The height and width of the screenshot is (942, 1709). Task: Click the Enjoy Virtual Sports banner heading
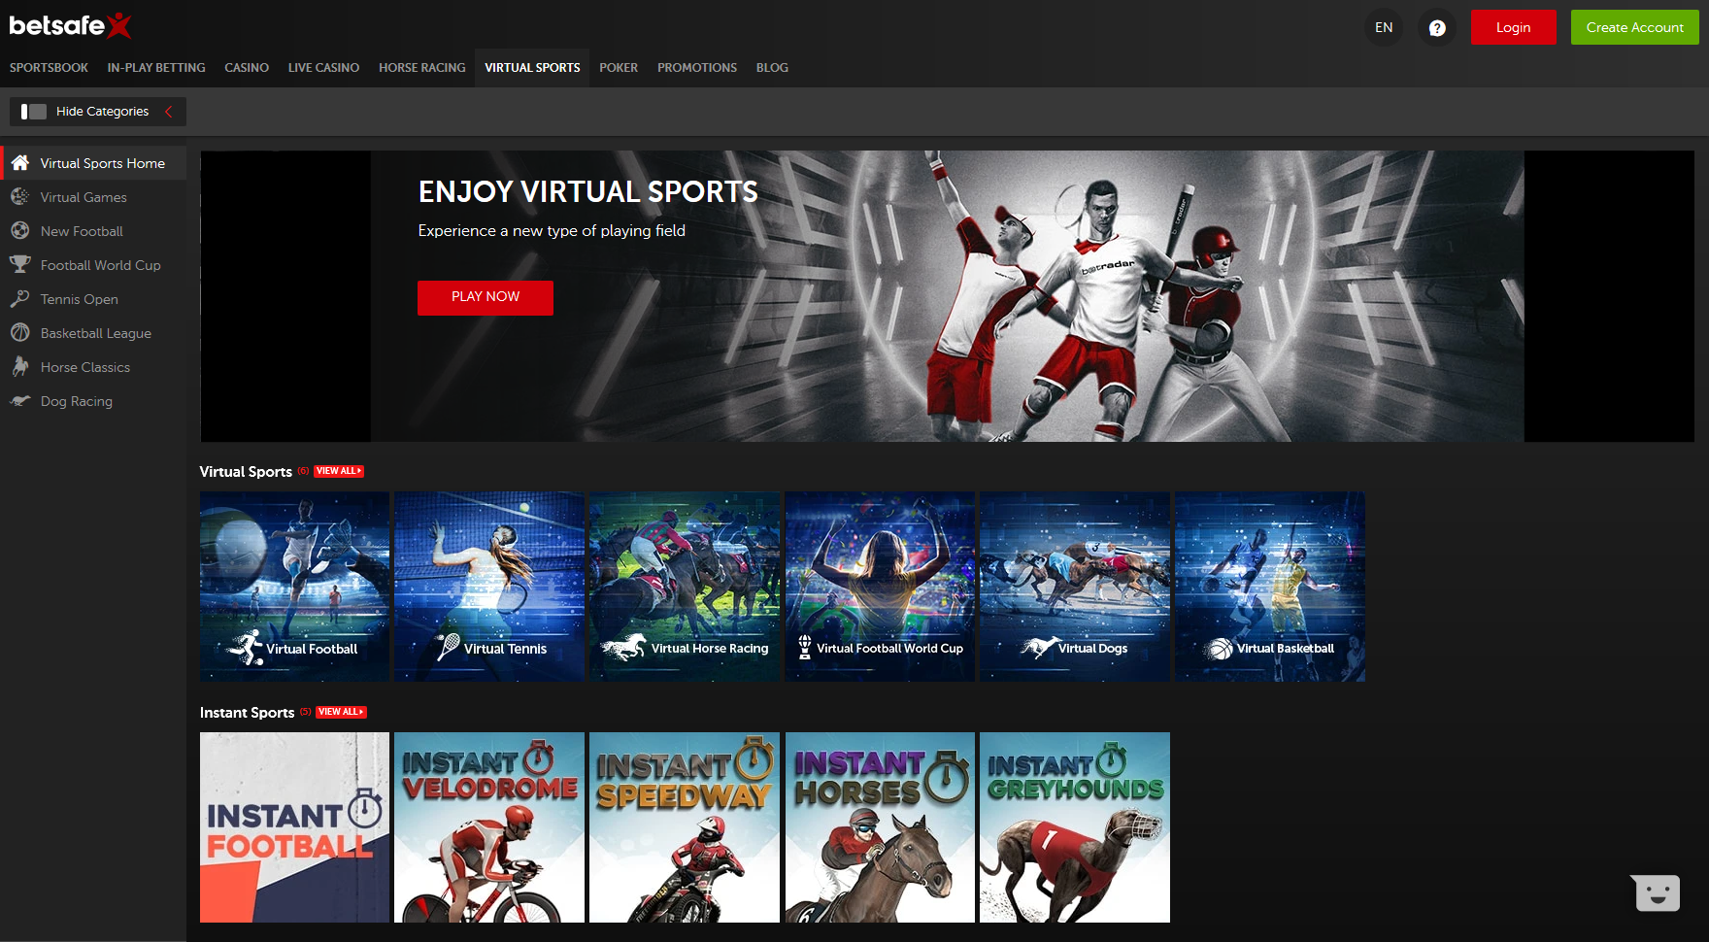coord(587,191)
